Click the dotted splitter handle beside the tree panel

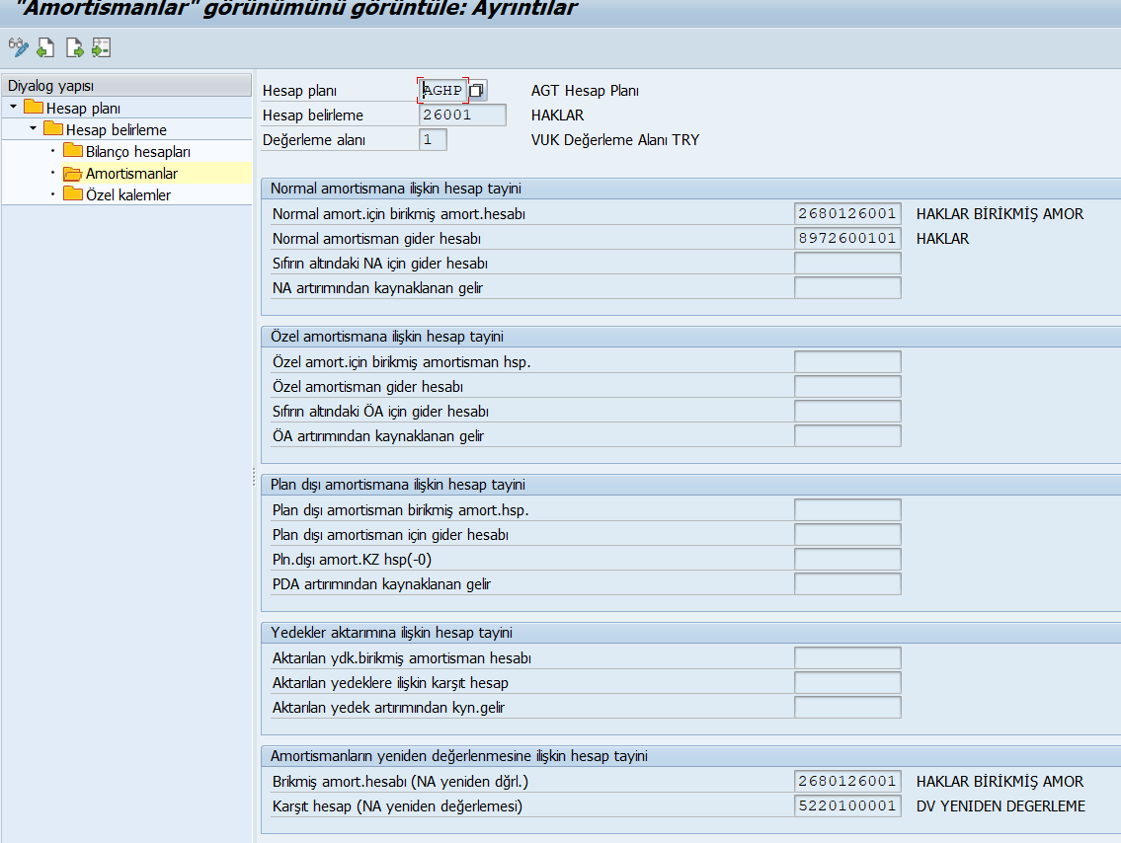coord(254,477)
